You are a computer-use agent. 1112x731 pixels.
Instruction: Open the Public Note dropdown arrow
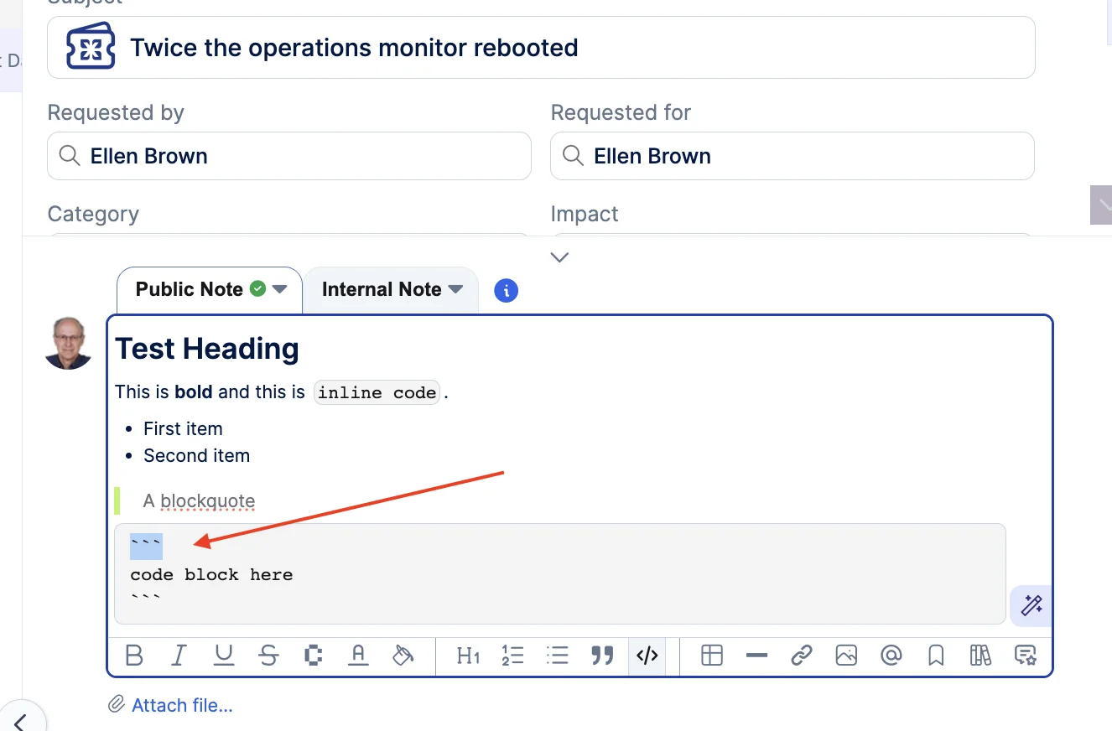pos(280,289)
